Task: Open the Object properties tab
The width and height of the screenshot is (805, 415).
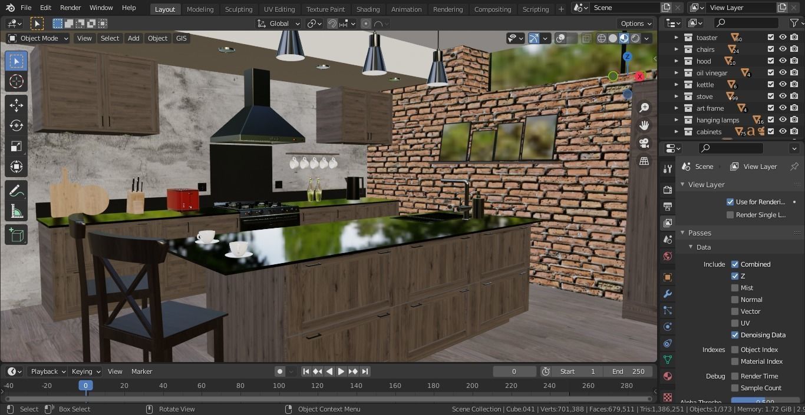Action: pos(667,277)
